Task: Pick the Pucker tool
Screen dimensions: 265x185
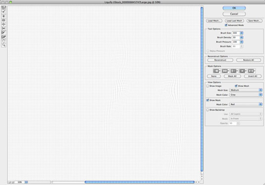Action: 3,20
